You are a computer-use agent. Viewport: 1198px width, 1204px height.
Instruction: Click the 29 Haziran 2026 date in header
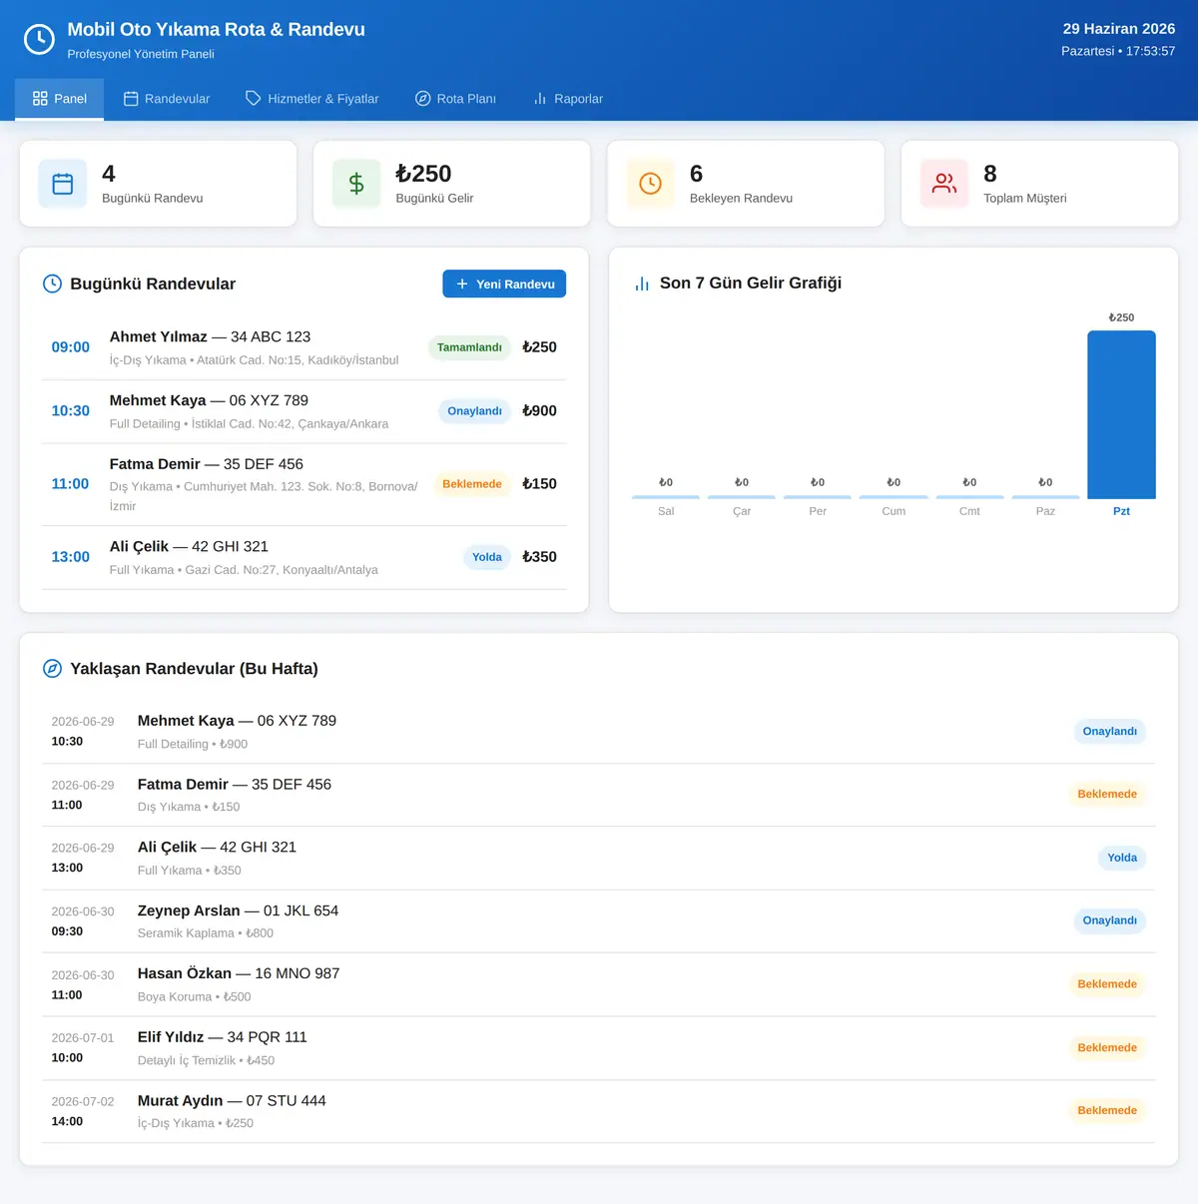coord(1119,29)
